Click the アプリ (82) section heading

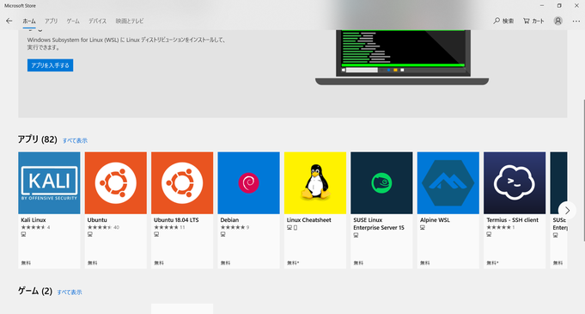(37, 139)
